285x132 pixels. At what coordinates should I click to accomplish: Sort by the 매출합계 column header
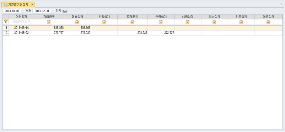tap(77, 17)
